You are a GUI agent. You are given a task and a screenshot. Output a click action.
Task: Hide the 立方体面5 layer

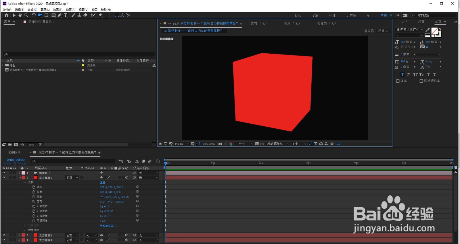pyautogui.click(x=4, y=235)
